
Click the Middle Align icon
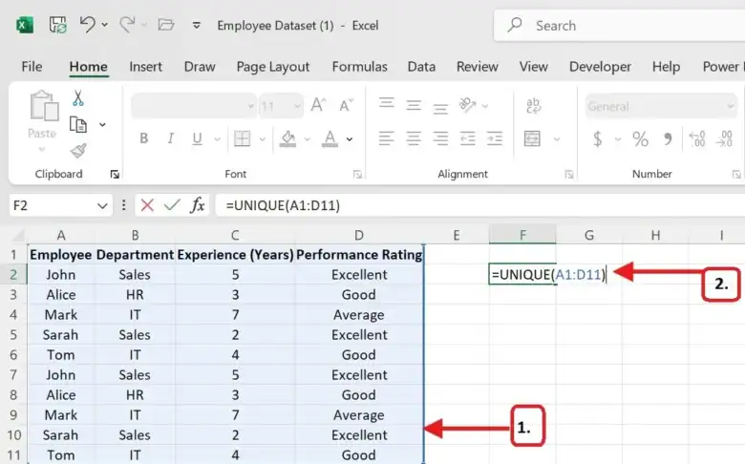click(414, 105)
